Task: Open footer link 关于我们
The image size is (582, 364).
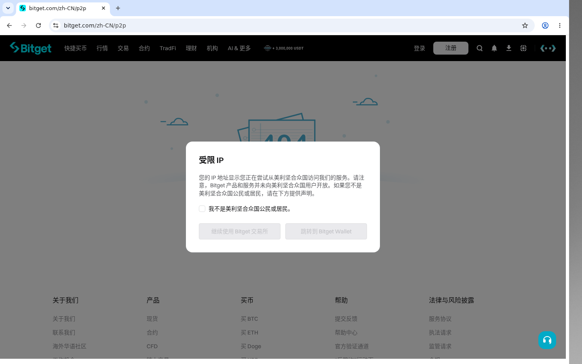Action: [64, 319]
